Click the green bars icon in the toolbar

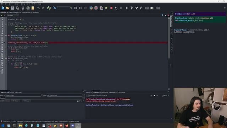click(x=49, y=8)
